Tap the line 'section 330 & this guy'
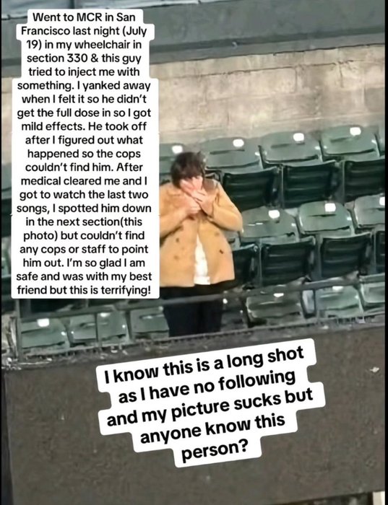388x505 pixels. [84, 58]
